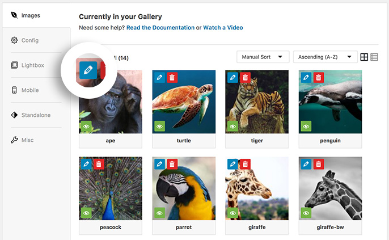Screen dimensions: 389x240
Task: Click the edit pencil on penguin image
Action: point(306,77)
